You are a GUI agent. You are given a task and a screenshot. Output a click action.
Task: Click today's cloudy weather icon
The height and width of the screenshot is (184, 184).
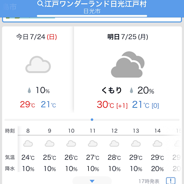pyautogui.click(x=38, y=64)
